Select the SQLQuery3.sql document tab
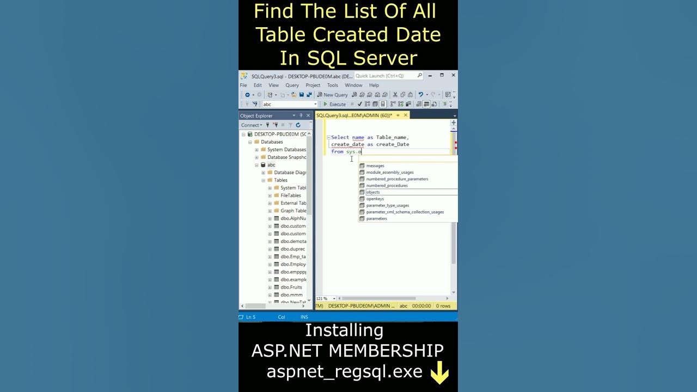The image size is (697, 392). point(354,115)
